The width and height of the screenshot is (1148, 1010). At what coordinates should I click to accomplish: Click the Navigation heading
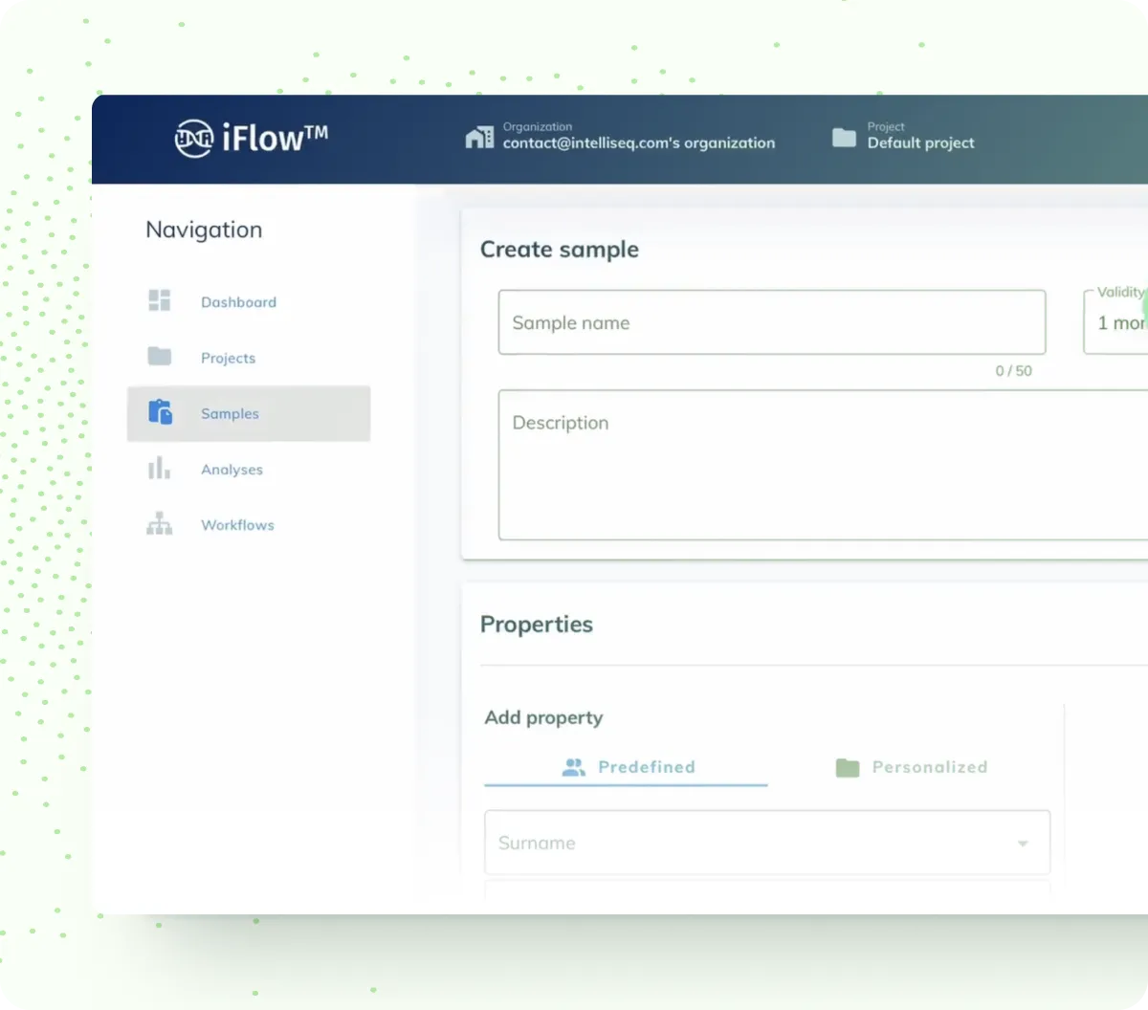coord(204,230)
